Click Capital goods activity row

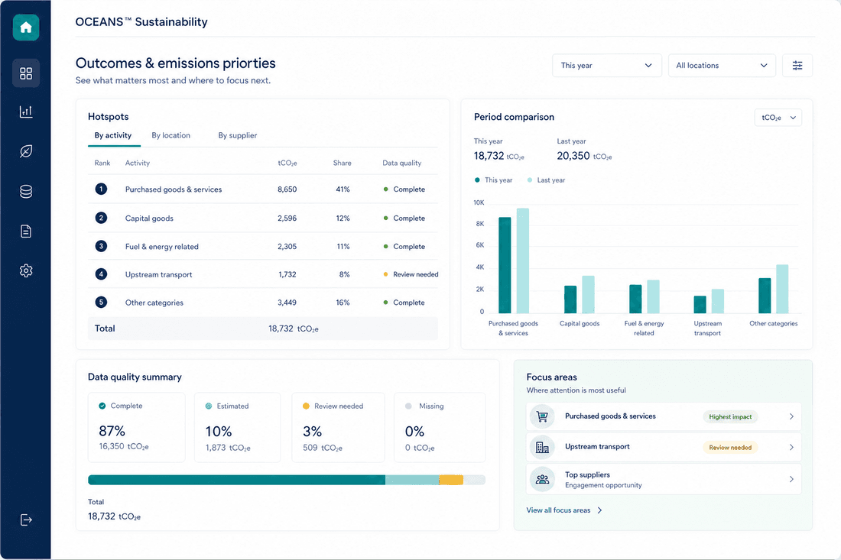pyautogui.click(x=263, y=218)
